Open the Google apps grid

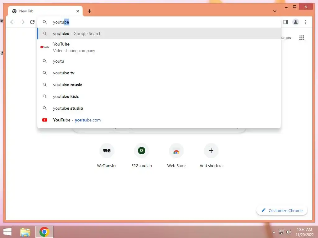click(302, 38)
